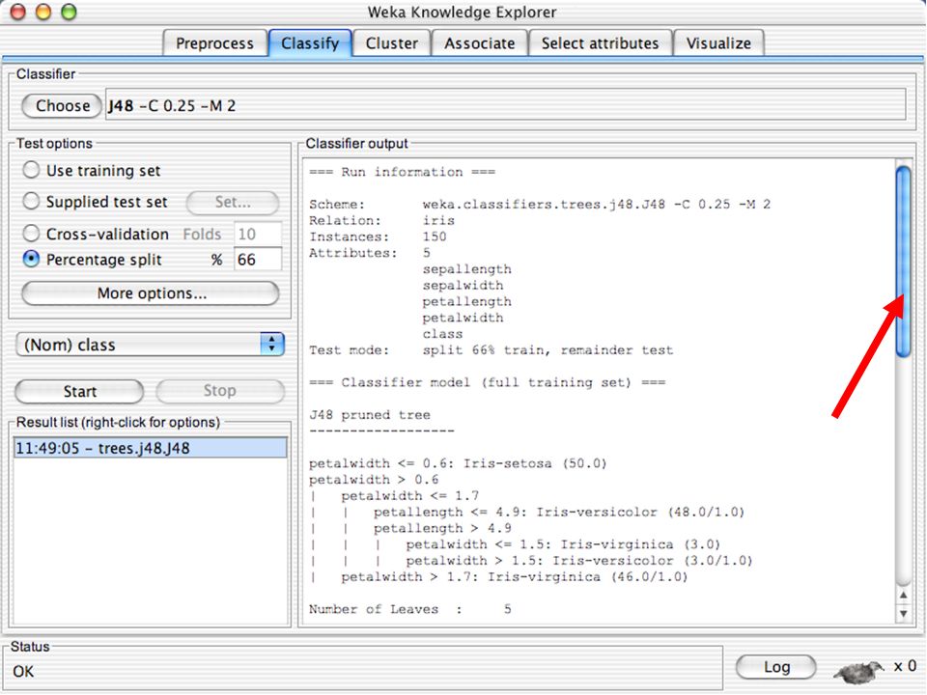Select the Use training set option

pos(31,170)
